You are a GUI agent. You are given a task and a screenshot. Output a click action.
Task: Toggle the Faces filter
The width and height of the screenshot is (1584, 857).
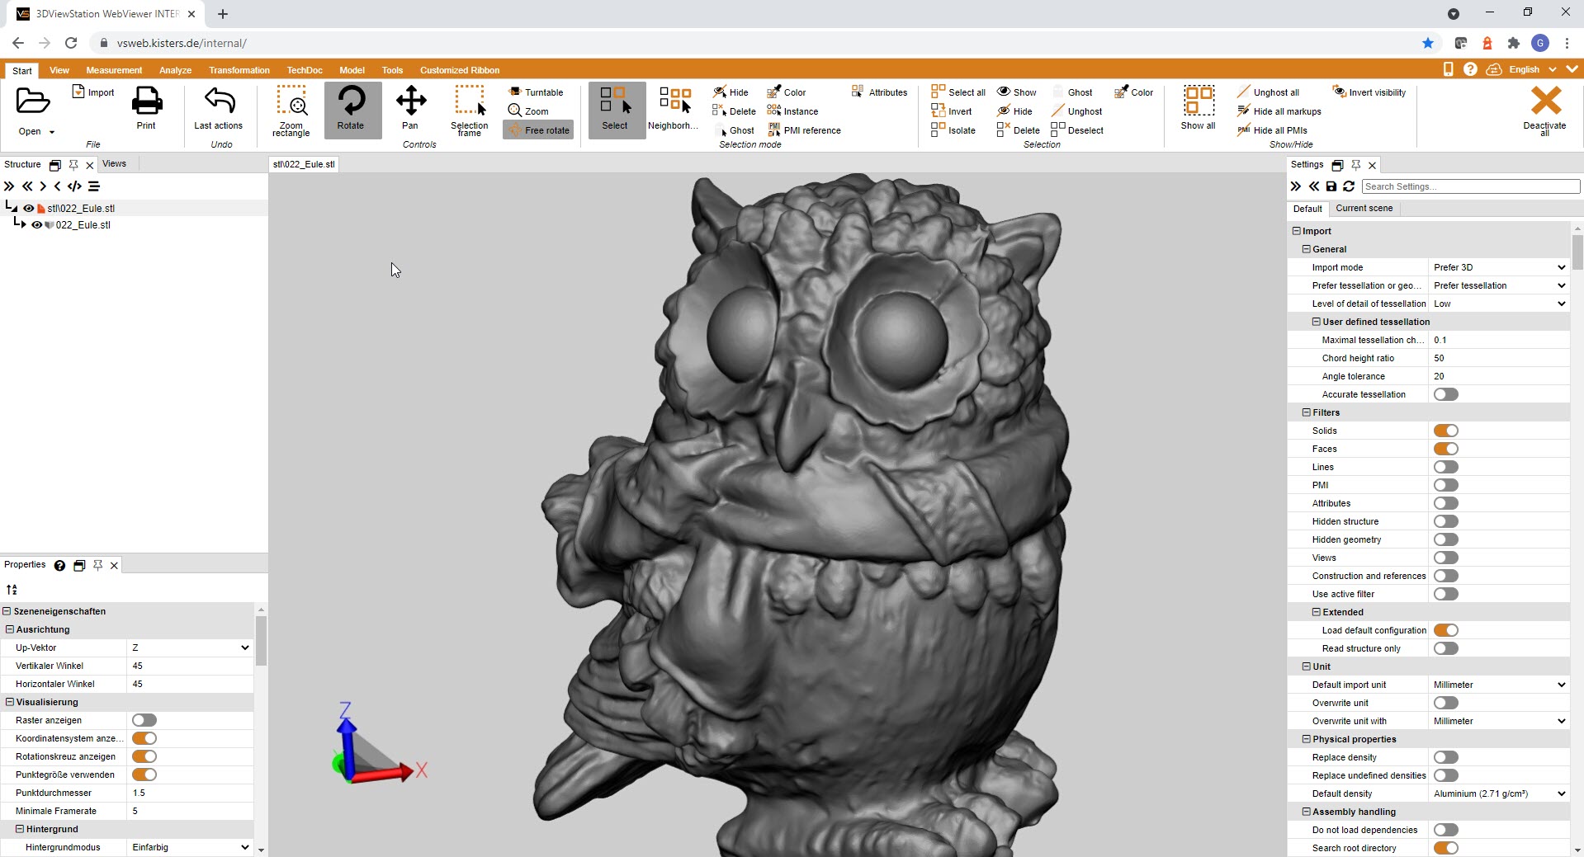click(x=1446, y=449)
